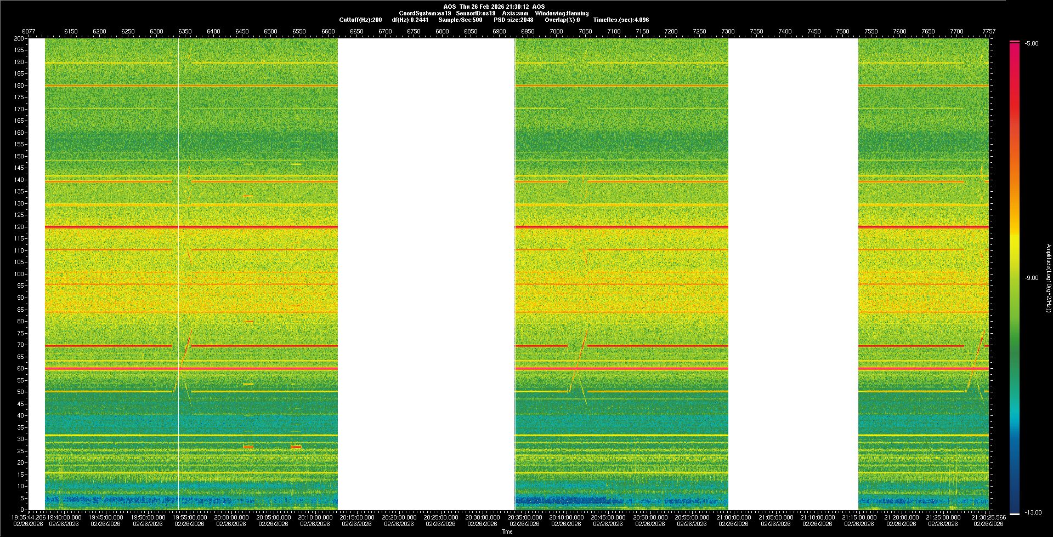The width and height of the screenshot is (1053, 537).
Task: Click the Cutoff(Hz):200 header text
Action: (360, 20)
